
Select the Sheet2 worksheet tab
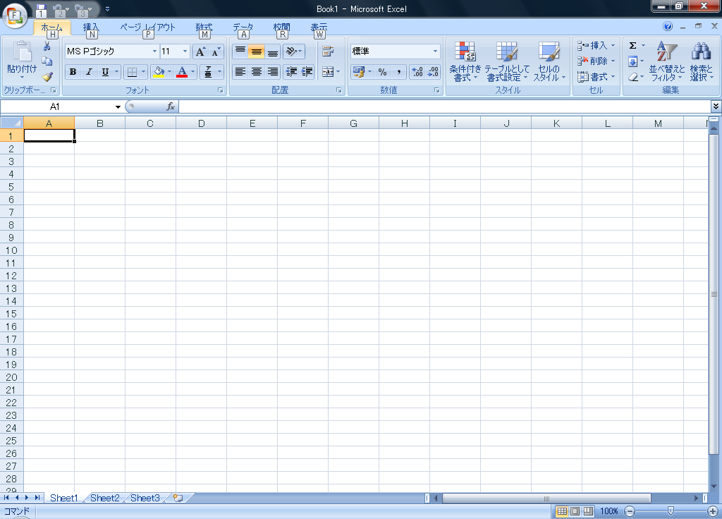coord(104,498)
